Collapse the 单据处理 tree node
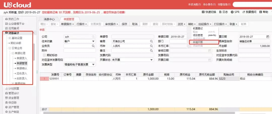272x114 pixels. point(13,53)
